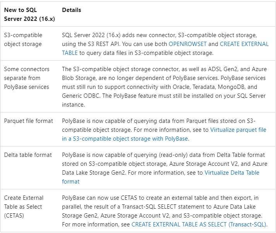
Task: Click the Virtualize Delta Table format link
Action: tap(232, 172)
